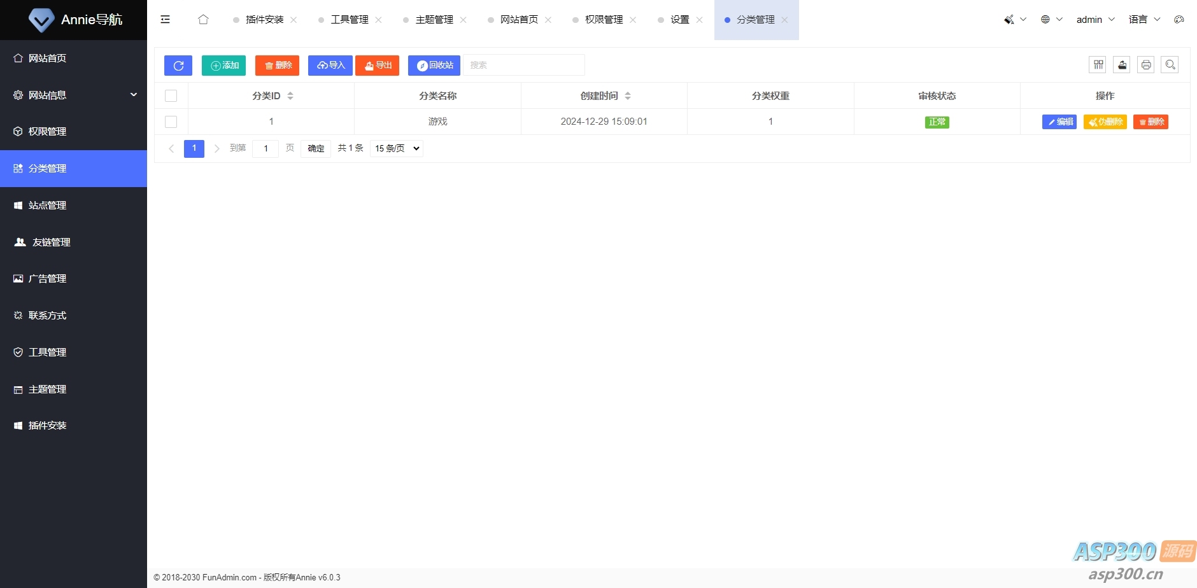Click the export icon beside column filter
Viewport: 1197px width, 588px height.
pos(1122,65)
